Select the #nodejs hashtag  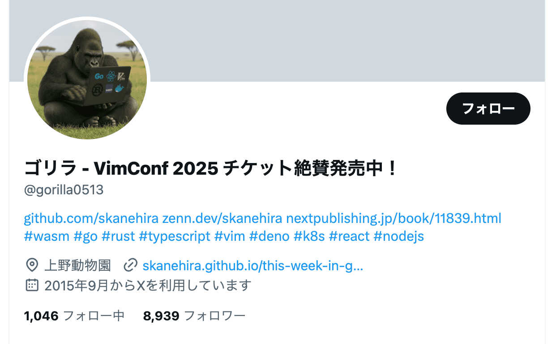click(398, 236)
